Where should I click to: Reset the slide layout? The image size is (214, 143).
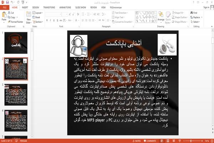tap(36, 17)
